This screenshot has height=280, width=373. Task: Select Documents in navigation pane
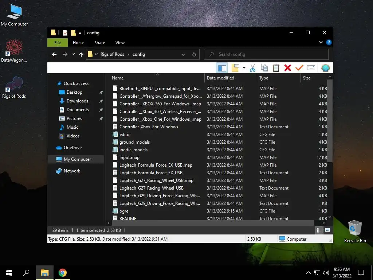tap(78, 110)
